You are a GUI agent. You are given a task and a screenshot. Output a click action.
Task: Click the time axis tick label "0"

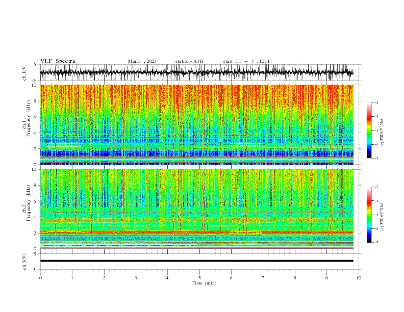[x=40, y=278]
